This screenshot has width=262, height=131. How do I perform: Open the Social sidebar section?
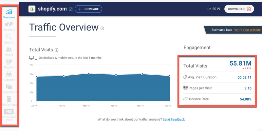[9, 52]
